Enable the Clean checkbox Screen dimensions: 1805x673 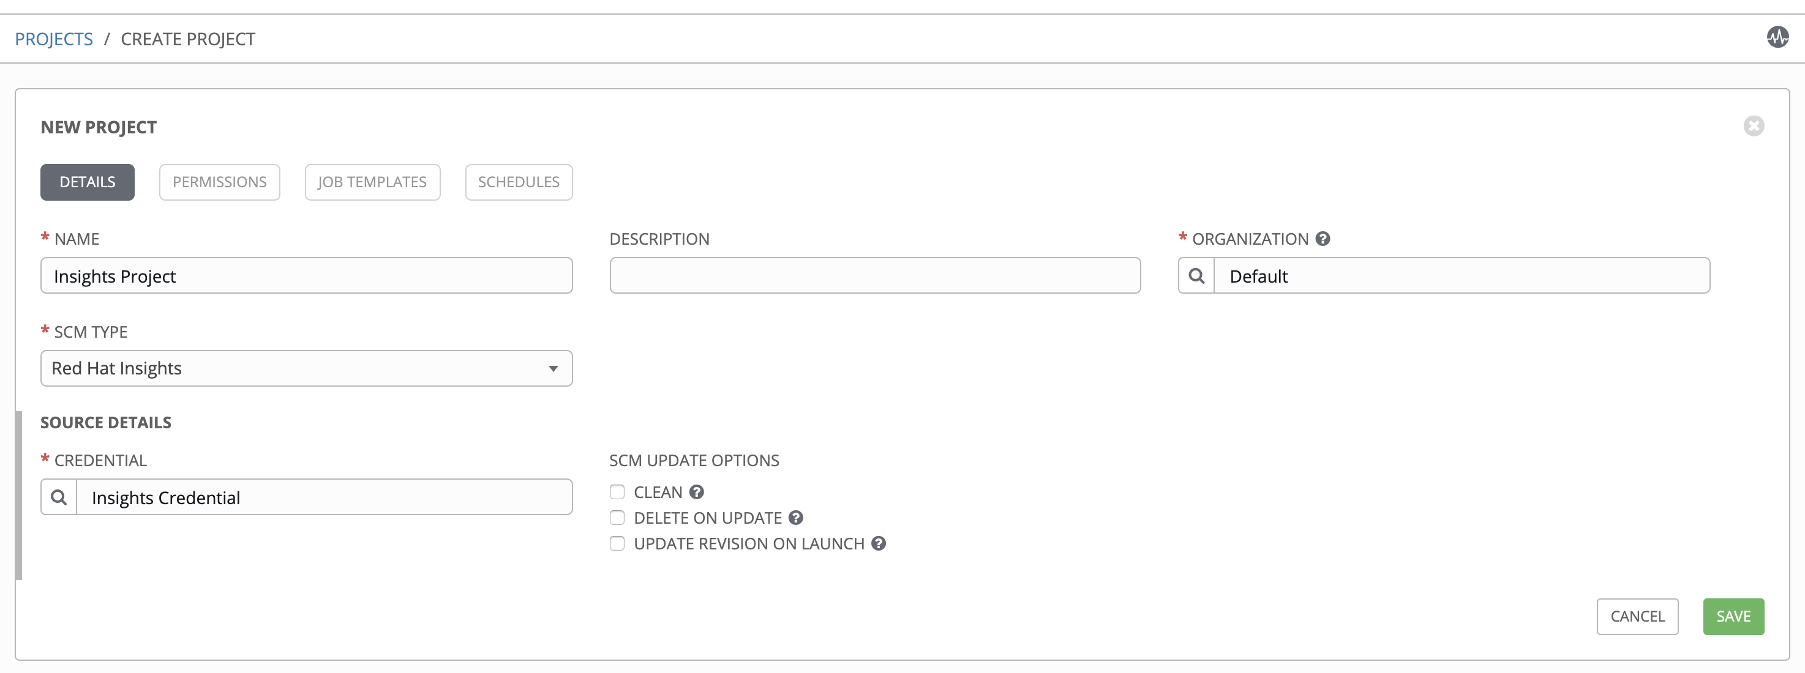click(x=617, y=493)
